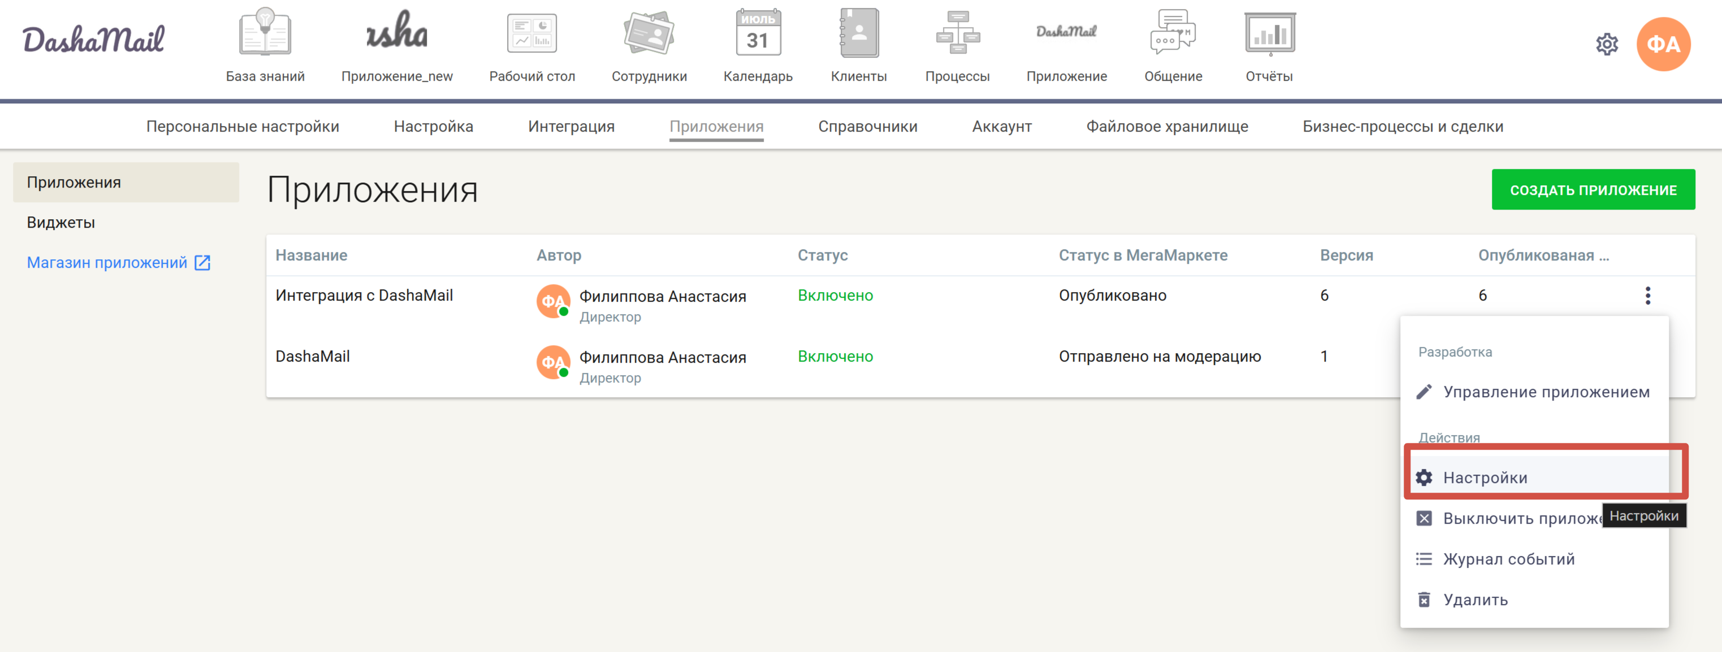Choose Управление приложением from the menu
This screenshot has width=1722, height=652.
pyautogui.click(x=1534, y=392)
